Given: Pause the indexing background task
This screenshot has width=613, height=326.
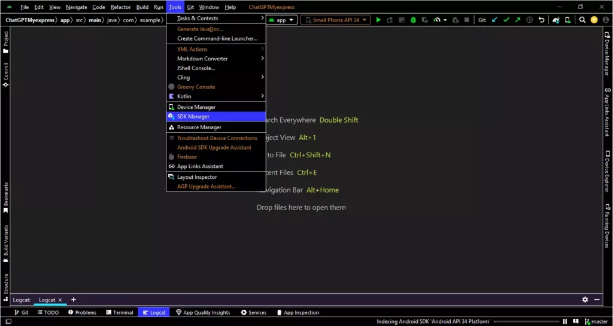Looking at the screenshot, I should [565, 321].
